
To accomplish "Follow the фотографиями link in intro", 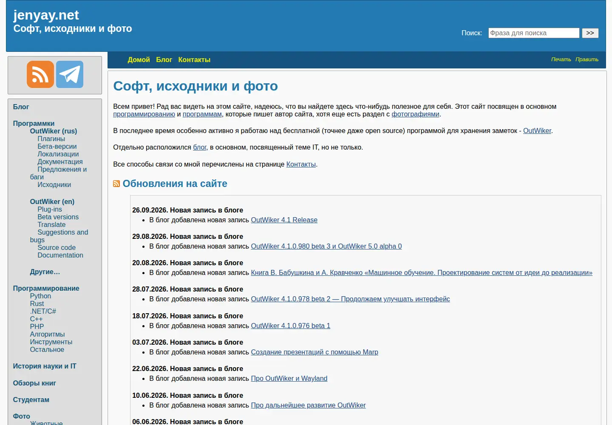I will tap(415, 114).
